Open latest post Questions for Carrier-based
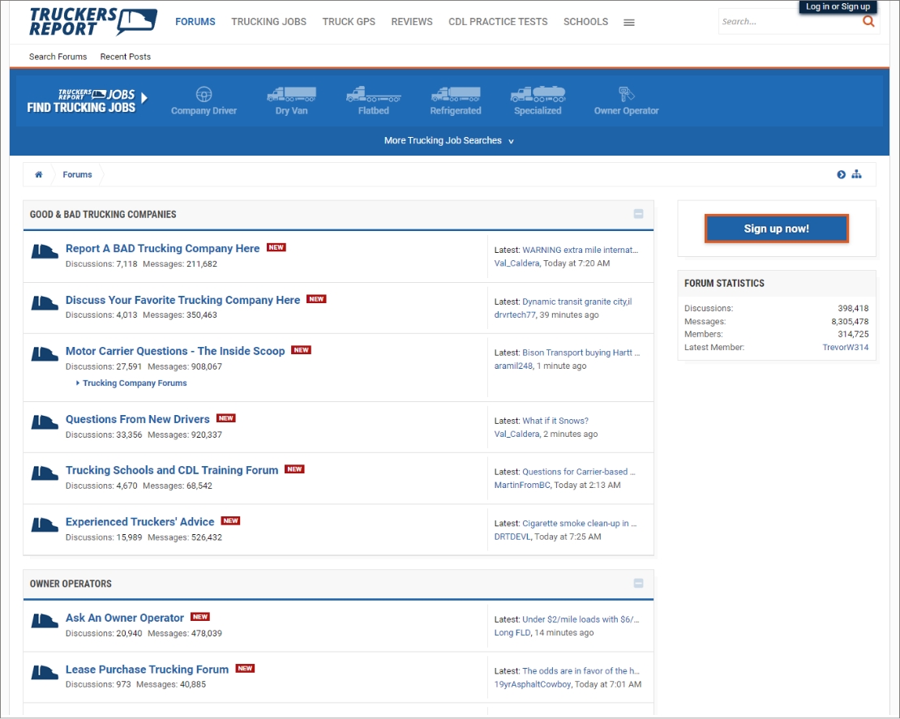Viewport: 900px width, 719px height. pos(579,473)
